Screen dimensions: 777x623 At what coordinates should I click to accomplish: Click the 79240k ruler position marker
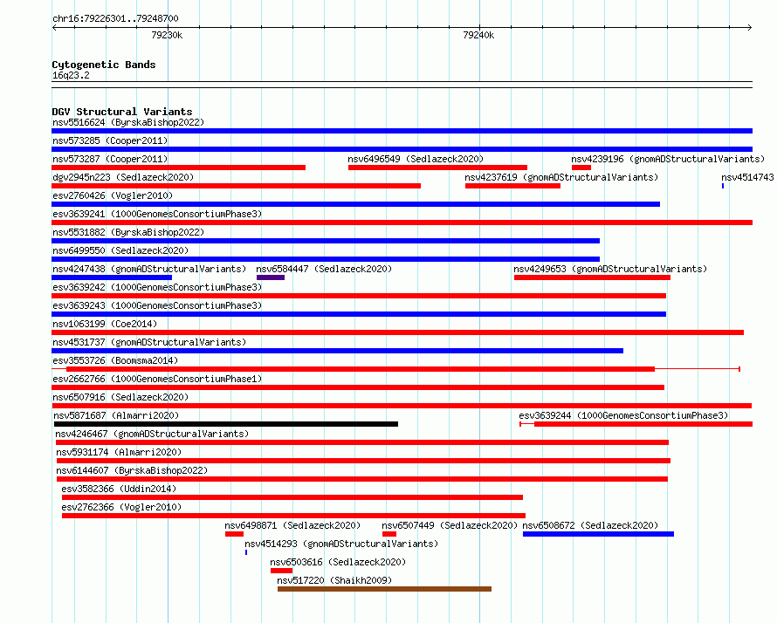tap(478, 35)
